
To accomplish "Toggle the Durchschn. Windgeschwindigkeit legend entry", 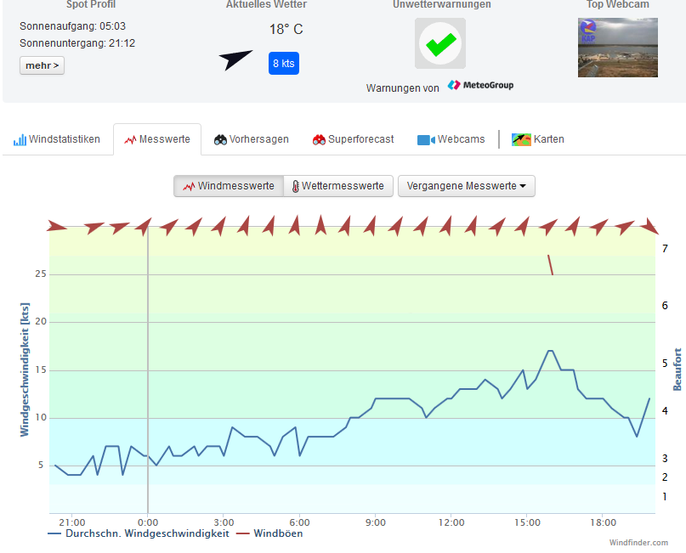I will coord(139,533).
